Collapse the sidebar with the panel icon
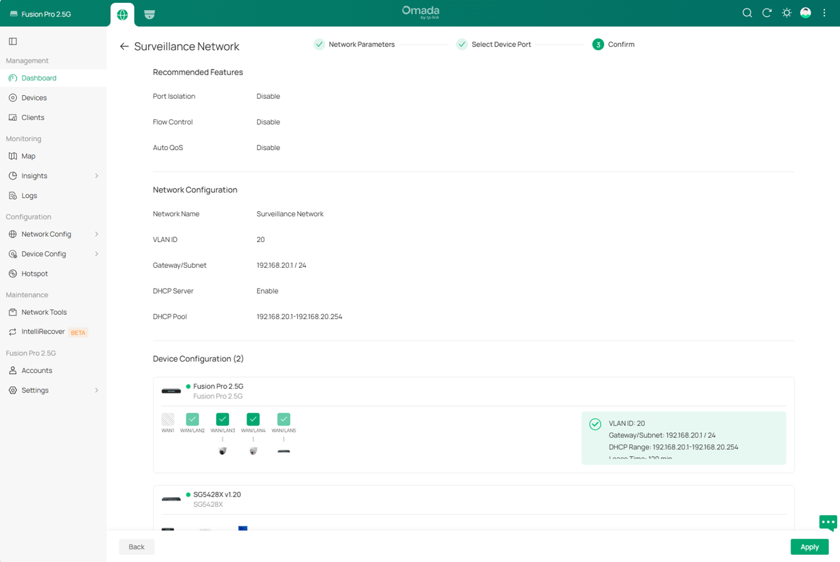 pyautogui.click(x=13, y=41)
